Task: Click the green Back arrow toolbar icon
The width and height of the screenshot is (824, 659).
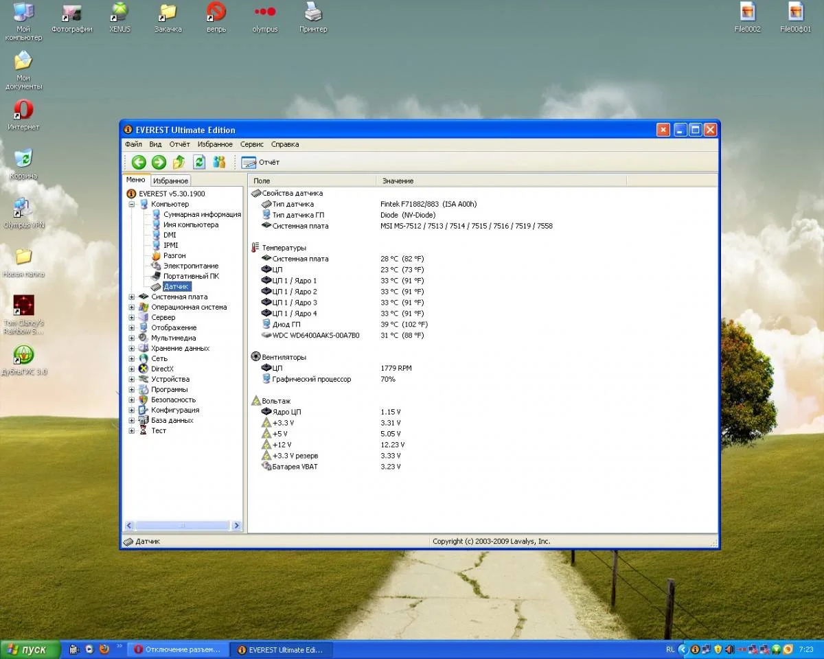Action: (139, 162)
